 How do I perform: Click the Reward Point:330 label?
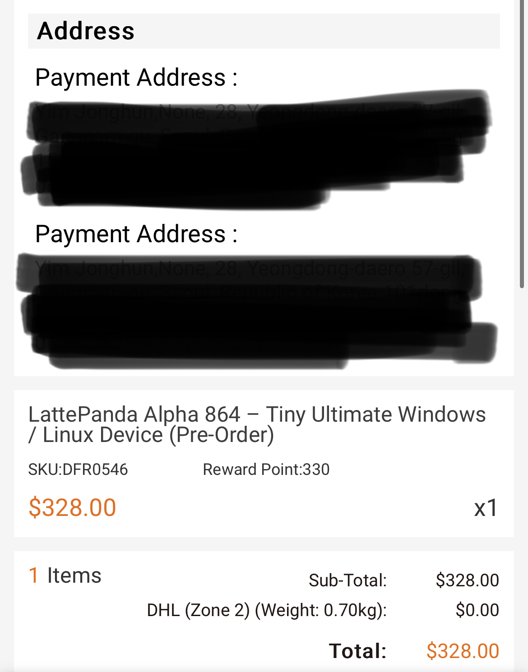point(266,469)
